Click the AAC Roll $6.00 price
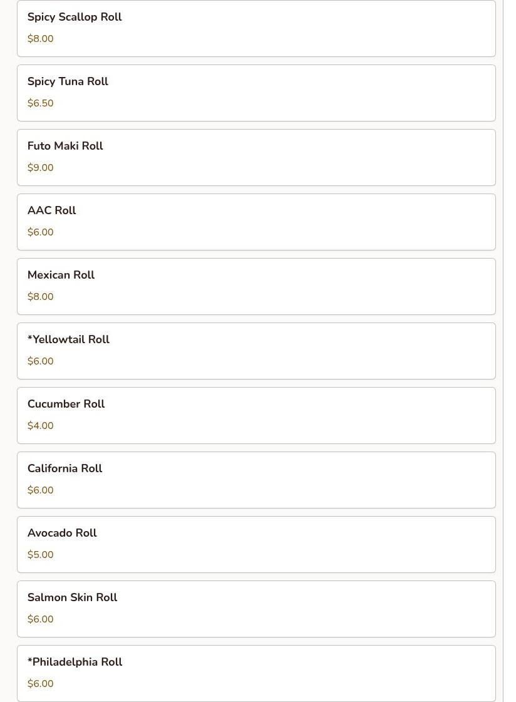Screen dimensions: 516x702 pyautogui.click(x=40, y=232)
